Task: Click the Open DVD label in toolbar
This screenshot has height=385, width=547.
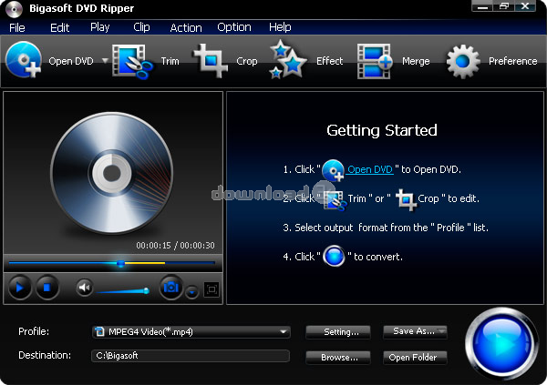Action: [71, 61]
